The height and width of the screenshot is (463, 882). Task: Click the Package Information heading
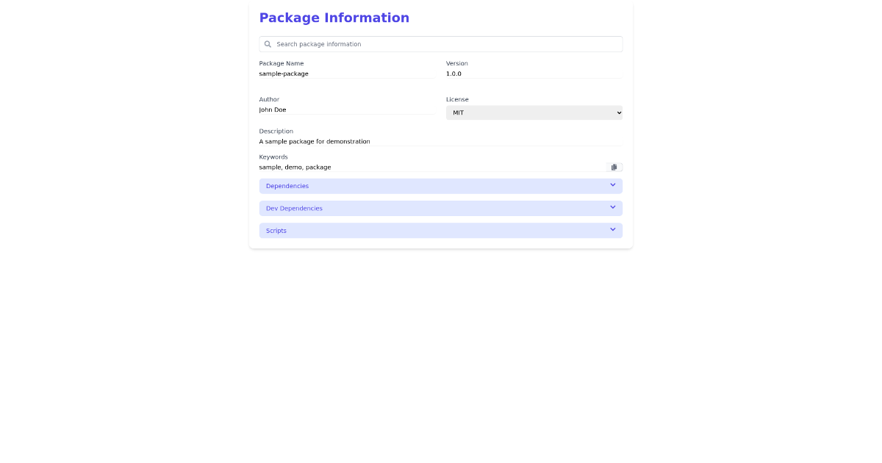pos(334,18)
